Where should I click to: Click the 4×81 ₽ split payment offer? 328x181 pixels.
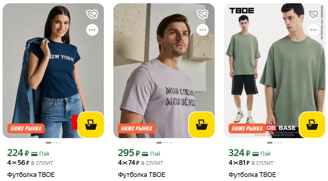coord(251,163)
